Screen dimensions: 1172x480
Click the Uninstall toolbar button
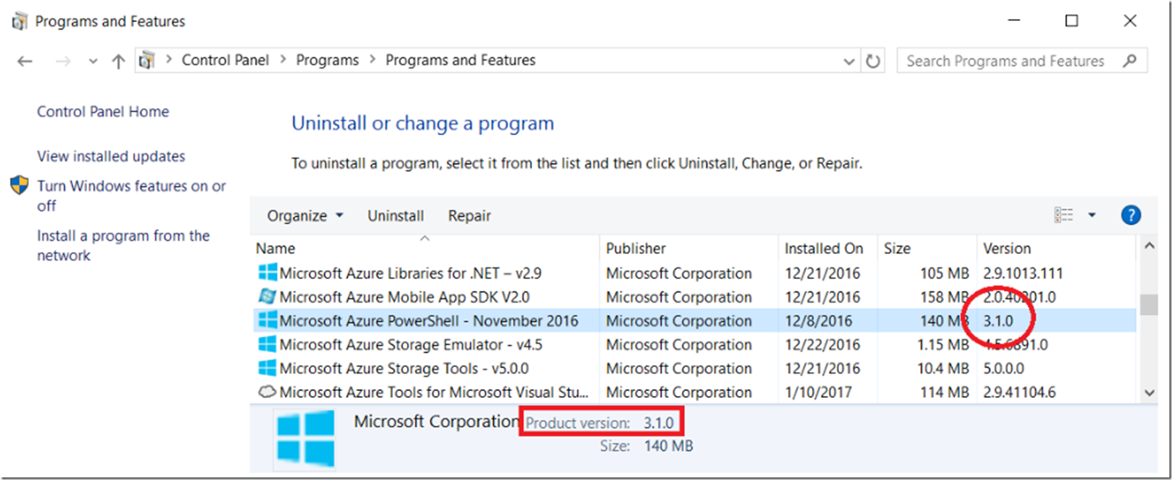[396, 216]
